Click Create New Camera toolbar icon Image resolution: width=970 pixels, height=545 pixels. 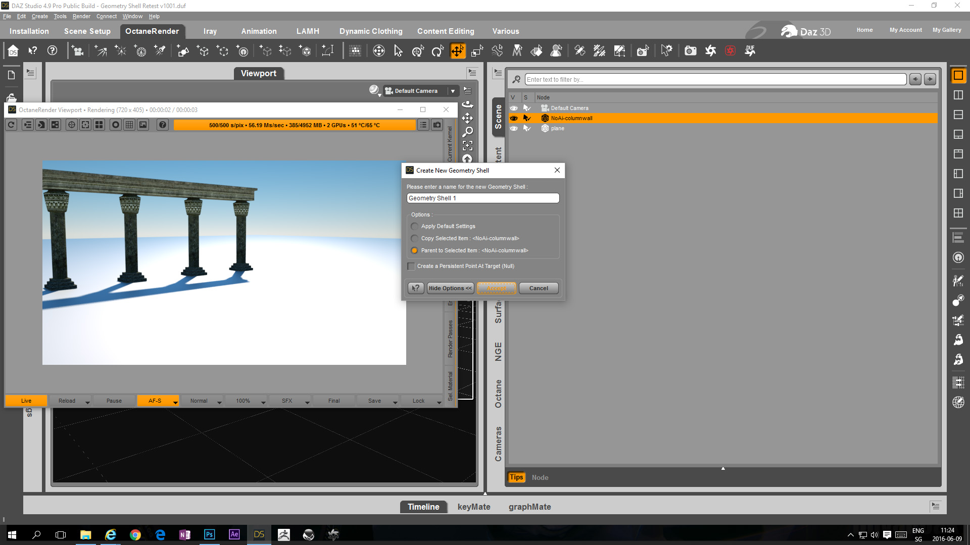click(x=78, y=51)
